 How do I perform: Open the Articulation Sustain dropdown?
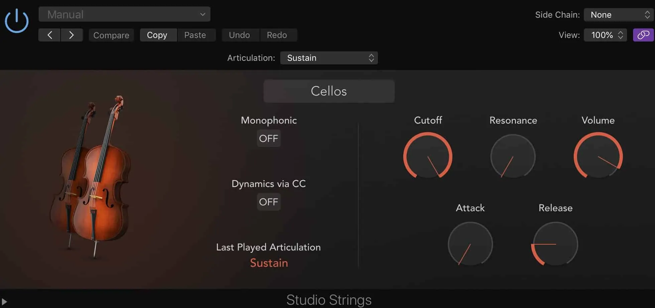pos(329,58)
